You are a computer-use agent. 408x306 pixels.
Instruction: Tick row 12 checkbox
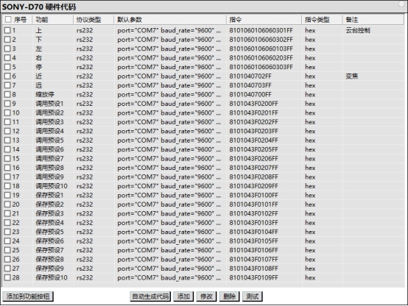[x=7, y=131]
